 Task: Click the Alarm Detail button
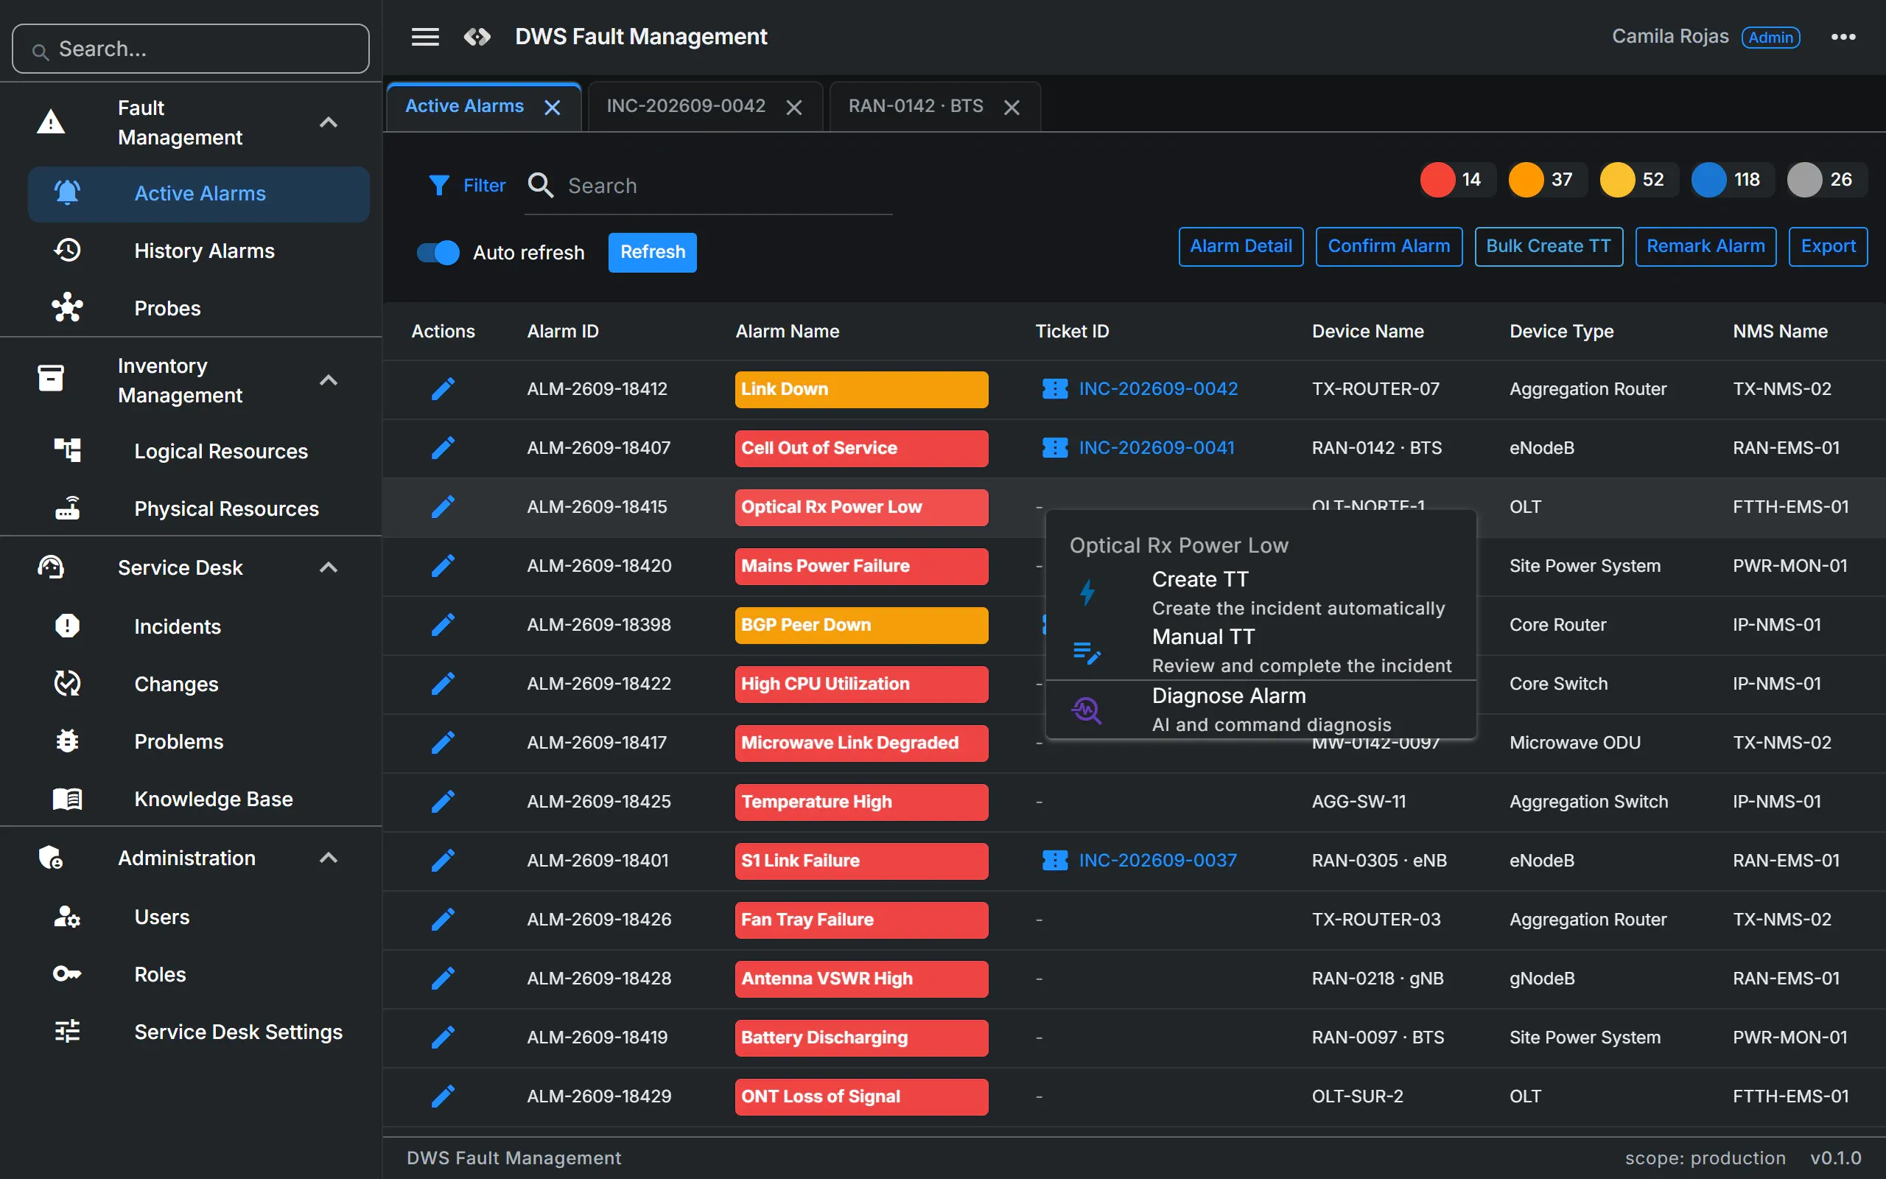1241,246
